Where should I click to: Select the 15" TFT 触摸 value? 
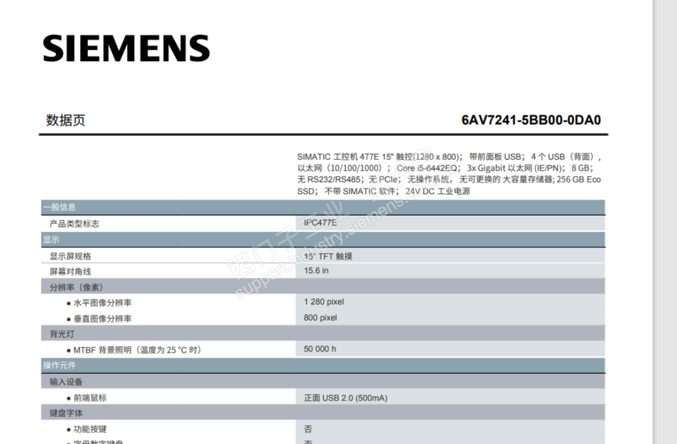pos(328,256)
